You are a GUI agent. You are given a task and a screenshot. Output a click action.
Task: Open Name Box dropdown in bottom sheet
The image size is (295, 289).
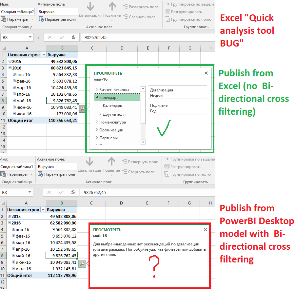point(29,192)
